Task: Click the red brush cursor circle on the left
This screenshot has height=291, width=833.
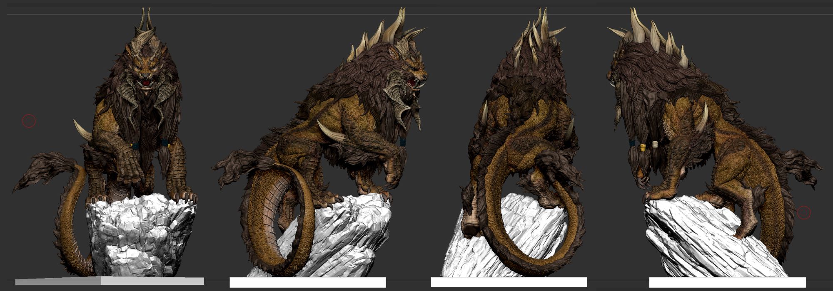Action: click(x=29, y=121)
